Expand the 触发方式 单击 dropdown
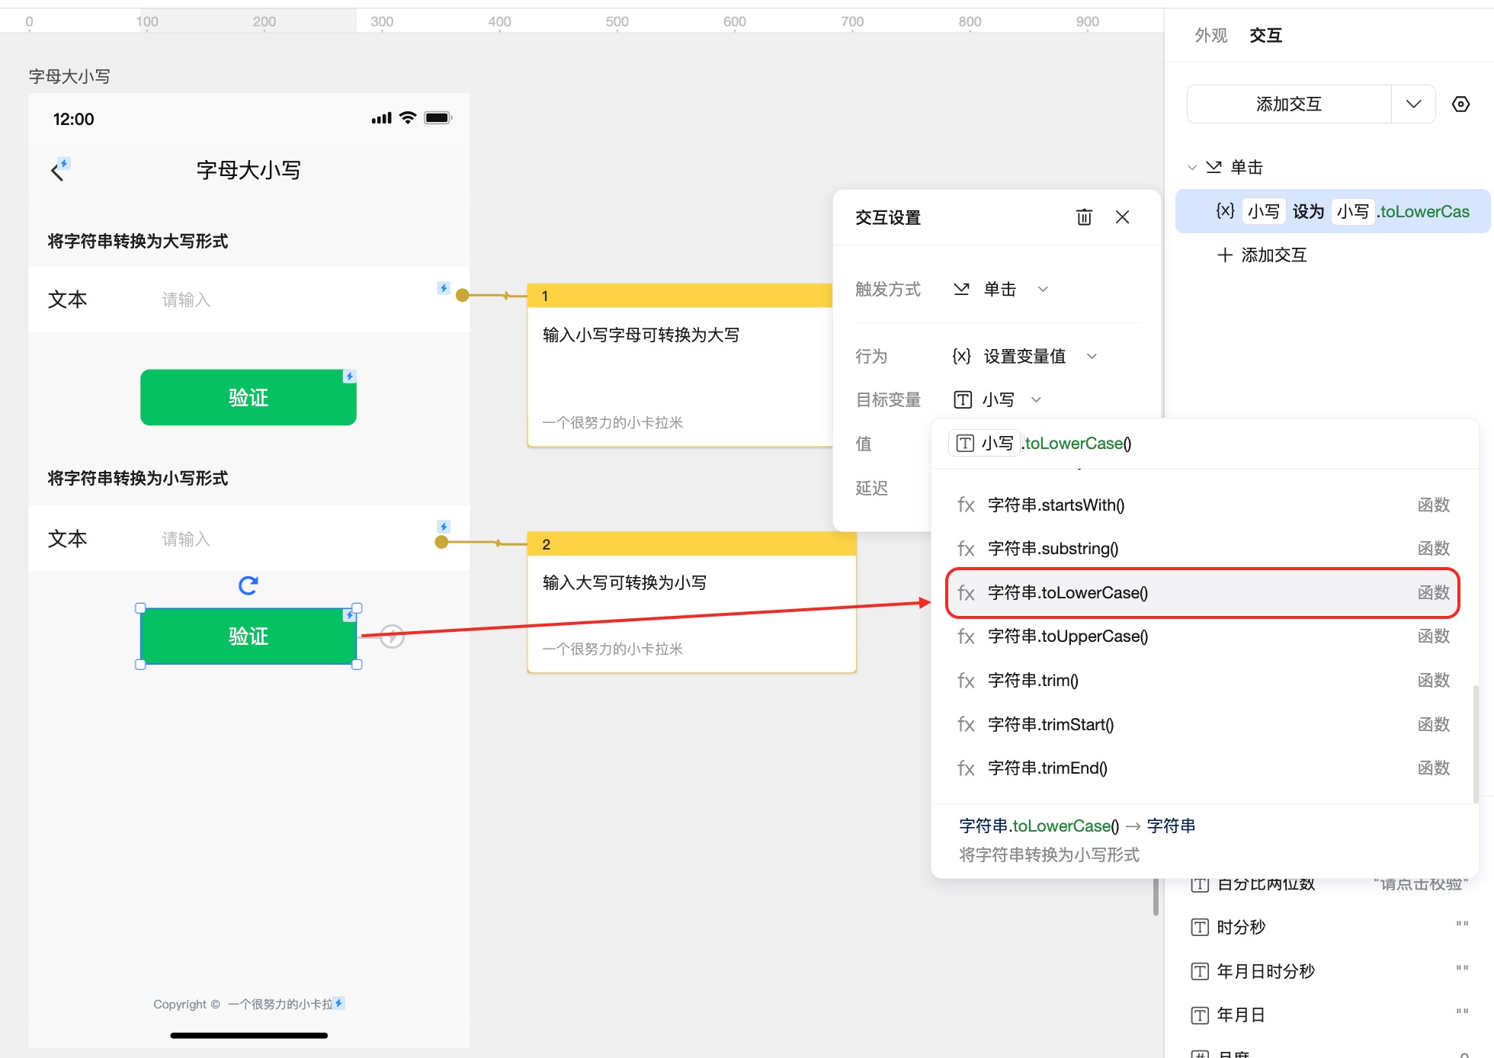The width and height of the screenshot is (1494, 1058). tap(1043, 289)
